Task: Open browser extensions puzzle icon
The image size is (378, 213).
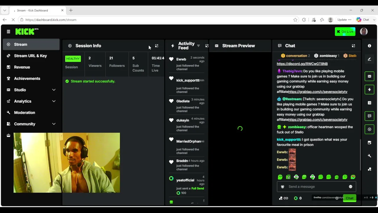Action: click(304, 20)
